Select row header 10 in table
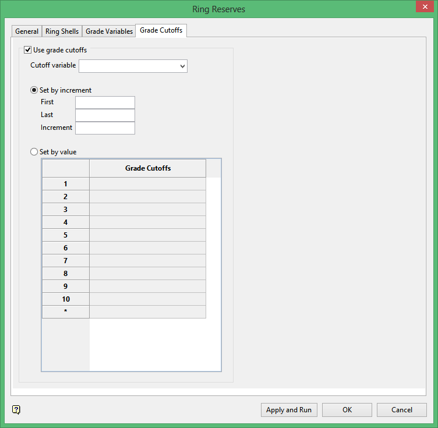Screen dimensions: 438x428 pyautogui.click(x=66, y=299)
